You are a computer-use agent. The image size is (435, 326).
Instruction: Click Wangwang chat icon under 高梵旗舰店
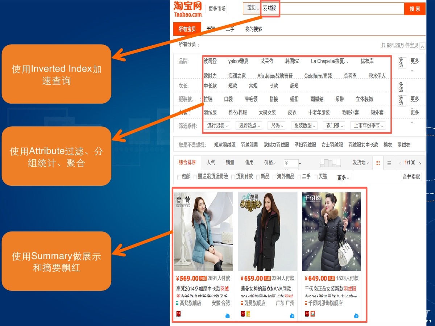click(x=228, y=316)
